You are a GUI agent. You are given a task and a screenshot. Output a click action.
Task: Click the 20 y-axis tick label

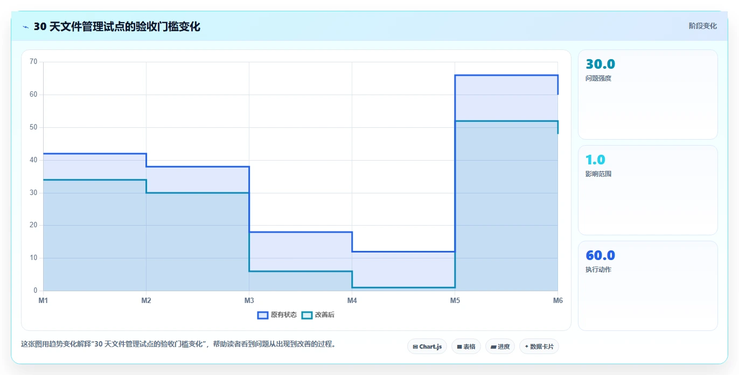(x=33, y=225)
